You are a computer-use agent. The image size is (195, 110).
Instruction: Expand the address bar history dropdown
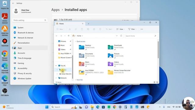pos(117,36)
